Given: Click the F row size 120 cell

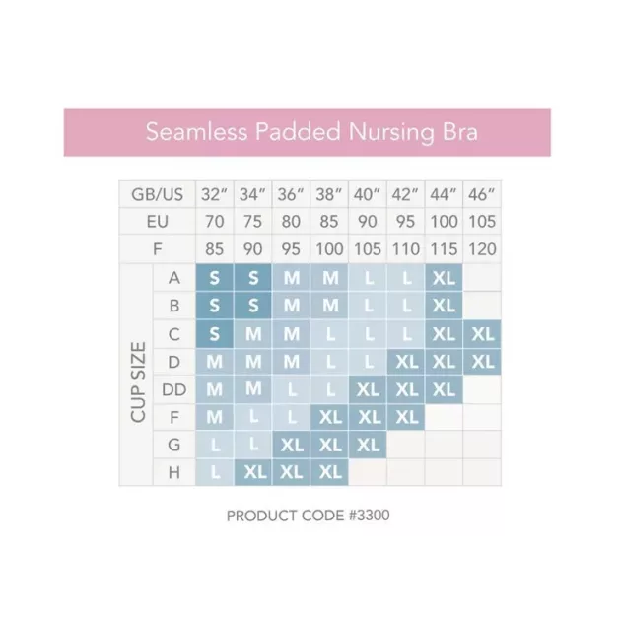Looking at the screenshot, I should (x=482, y=249).
